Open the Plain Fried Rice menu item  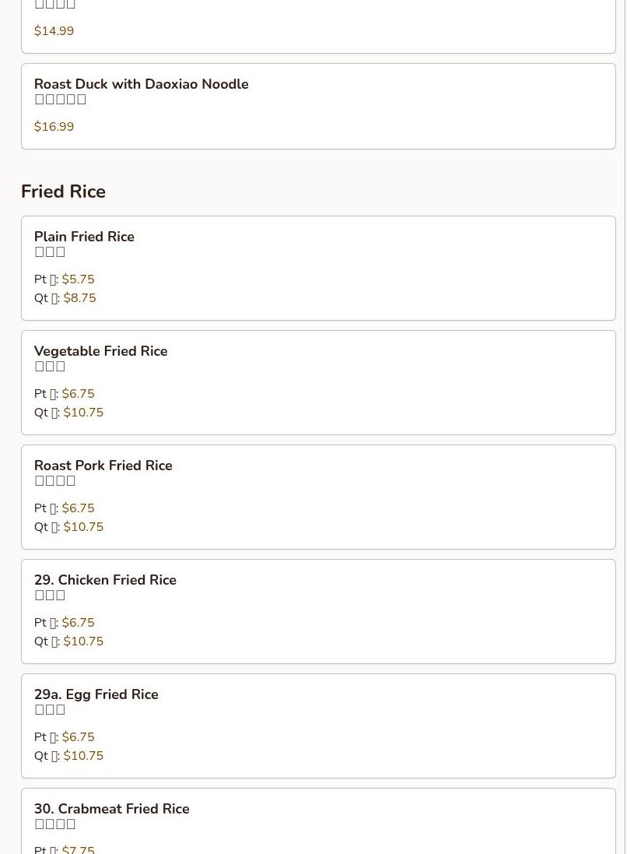84,237
